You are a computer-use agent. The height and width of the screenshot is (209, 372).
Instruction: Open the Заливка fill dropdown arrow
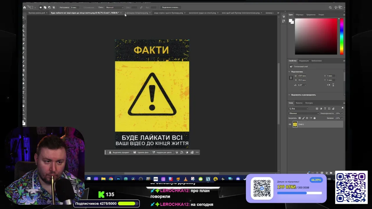pyautogui.click(x=342, y=118)
